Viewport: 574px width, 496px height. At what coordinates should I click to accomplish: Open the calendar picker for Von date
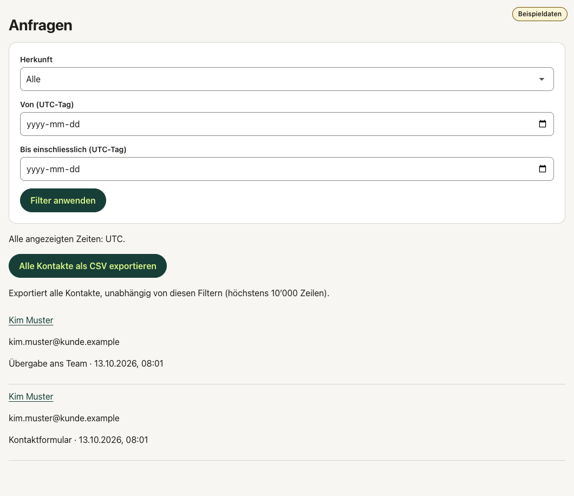[542, 123]
